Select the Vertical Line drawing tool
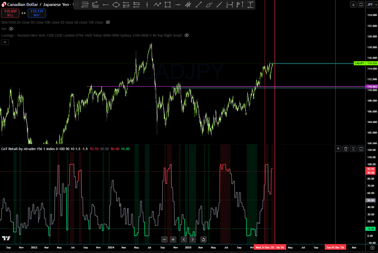378x253 pixels. (147, 5)
